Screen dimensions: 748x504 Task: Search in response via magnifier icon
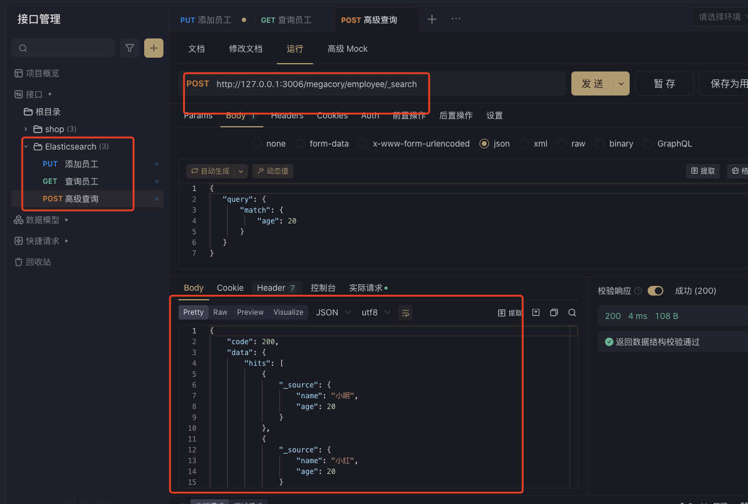571,312
